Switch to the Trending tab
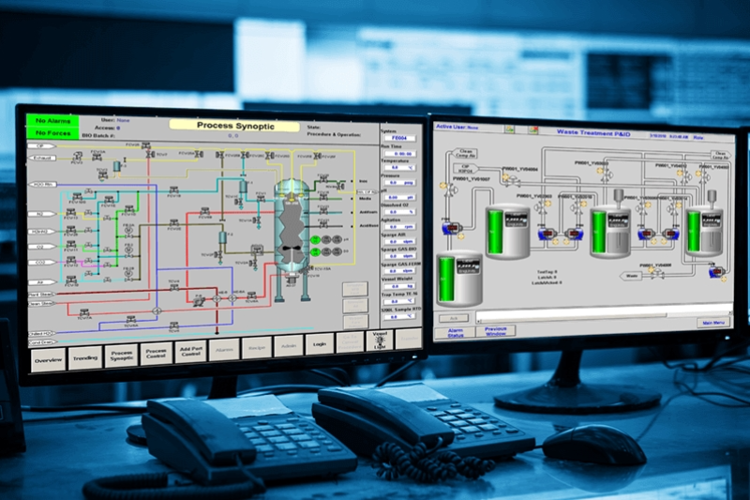Viewport: 750px width, 500px height. tap(85, 357)
